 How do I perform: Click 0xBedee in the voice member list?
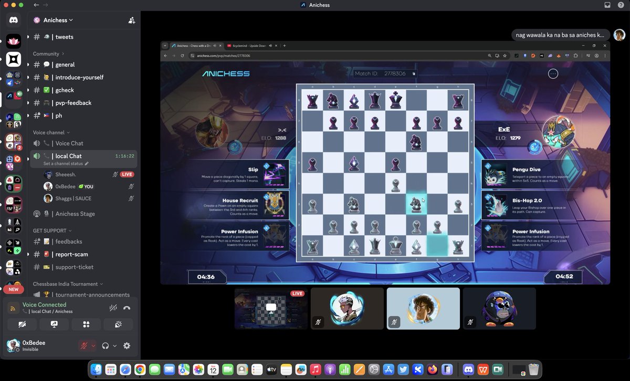89,186
